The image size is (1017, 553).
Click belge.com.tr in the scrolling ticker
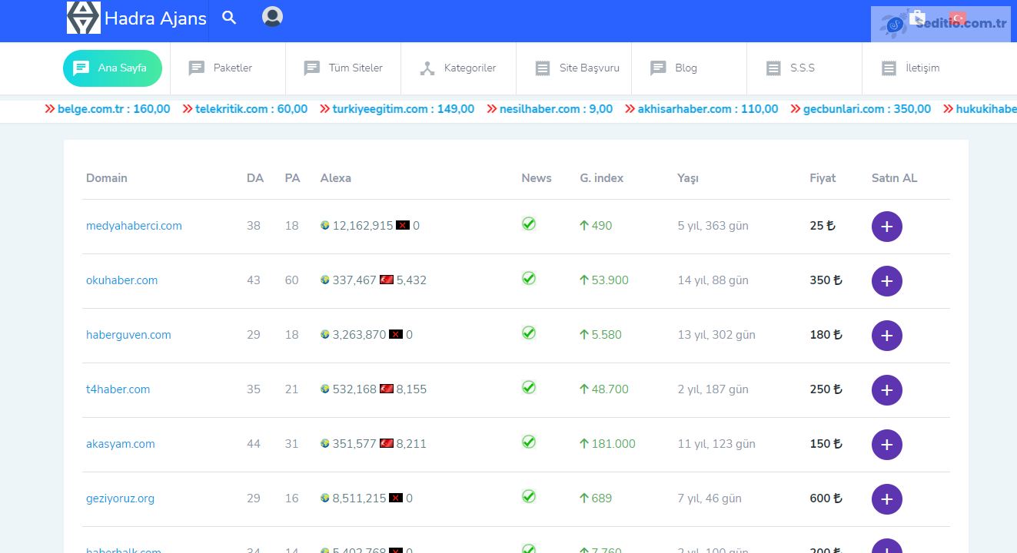113,109
